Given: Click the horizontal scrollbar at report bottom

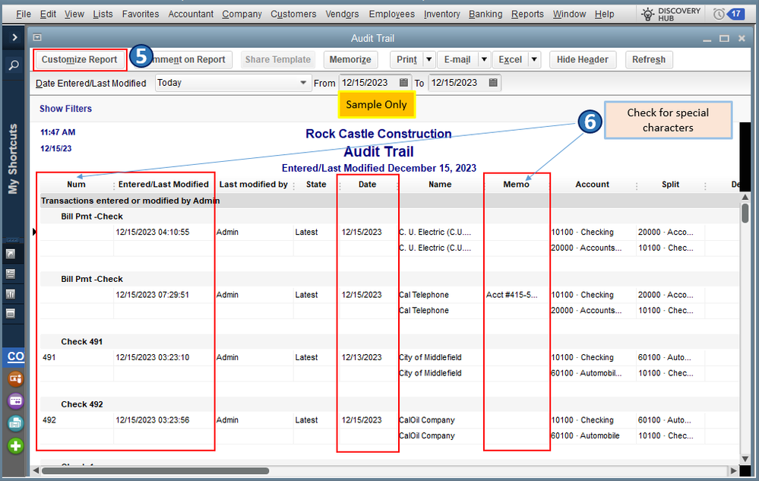Looking at the screenshot, I should click(155, 470).
